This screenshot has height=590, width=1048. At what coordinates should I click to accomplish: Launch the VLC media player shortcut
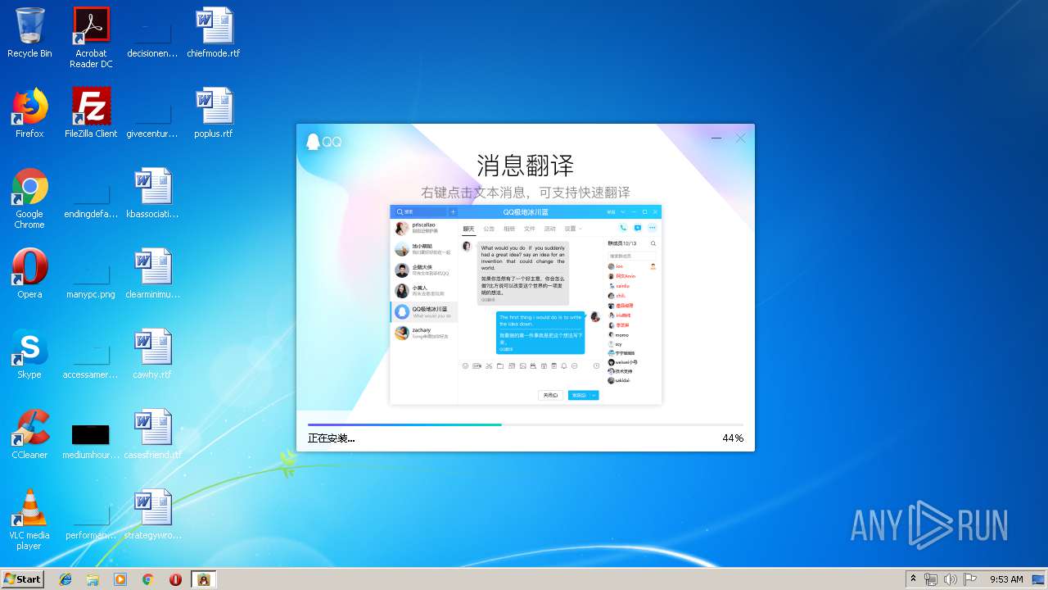pyautogui.click(x=29, y=520)
